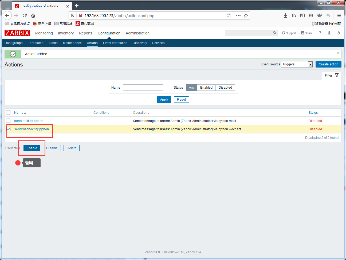Open Zabbix help question mark icon

point(320,33)
